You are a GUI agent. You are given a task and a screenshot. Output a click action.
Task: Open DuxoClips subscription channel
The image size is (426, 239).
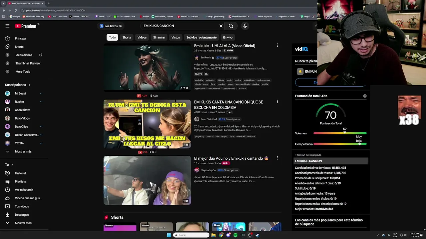[x=21, y=127]
